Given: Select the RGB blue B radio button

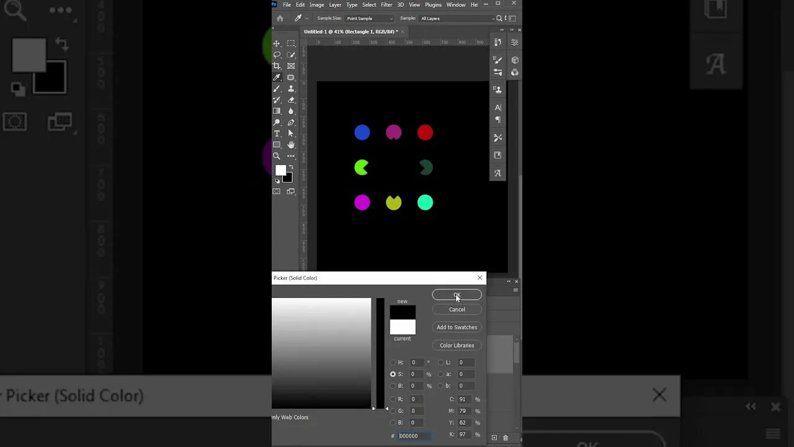Looking at the screenshot, I should coord(393,423).
